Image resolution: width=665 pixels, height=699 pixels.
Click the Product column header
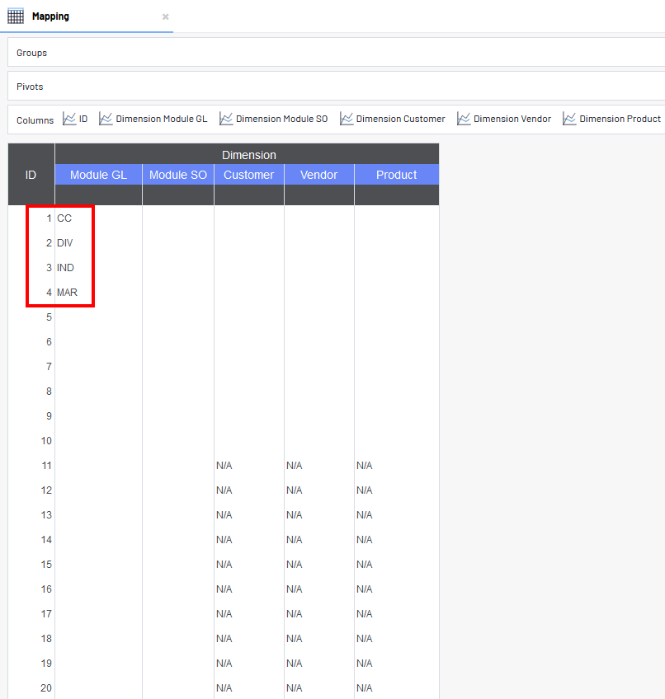coord(397,175)
